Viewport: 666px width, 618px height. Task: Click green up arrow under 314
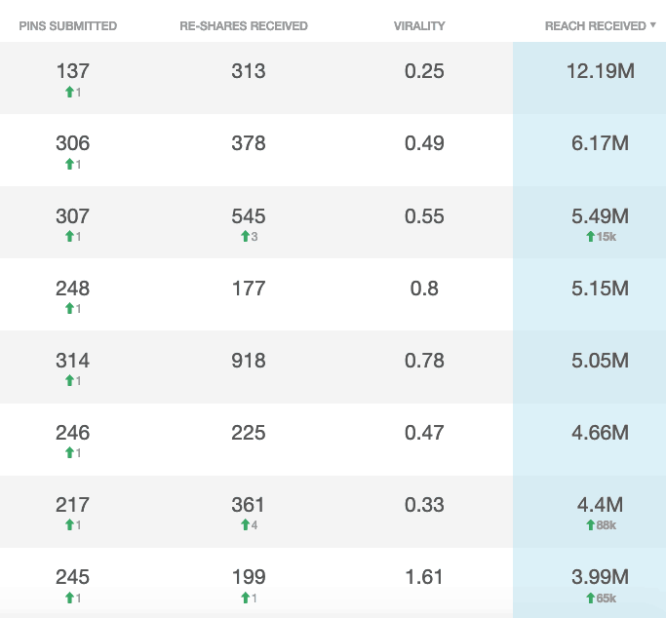pos(69,381)
